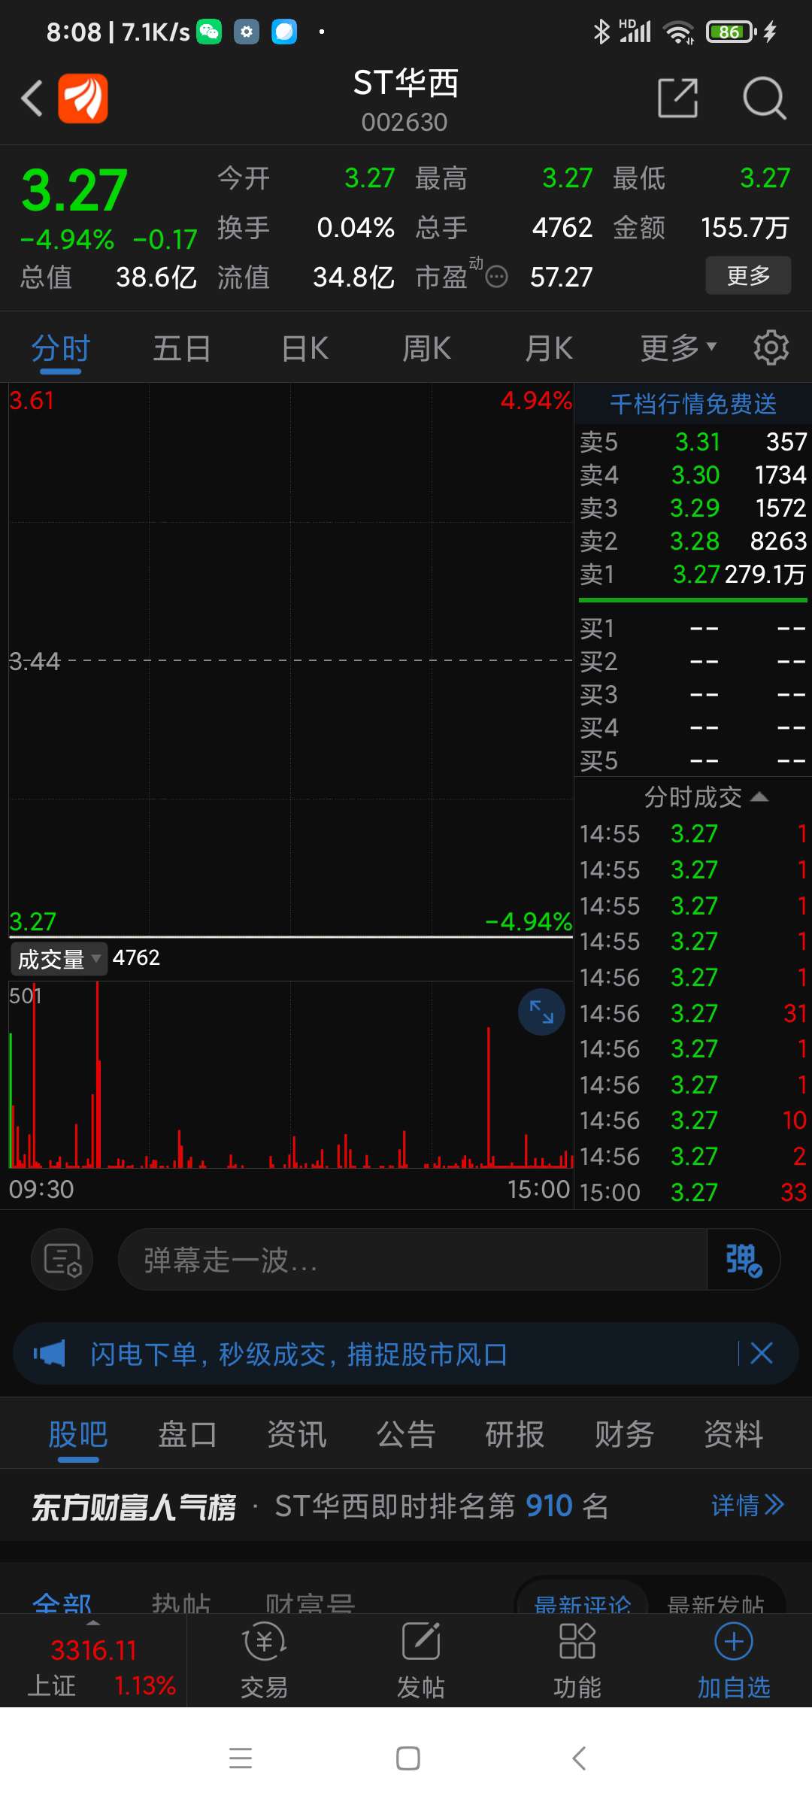
Task: Open 功能 functions icon
Action: pyautogui.click(x=577, y=1661)
